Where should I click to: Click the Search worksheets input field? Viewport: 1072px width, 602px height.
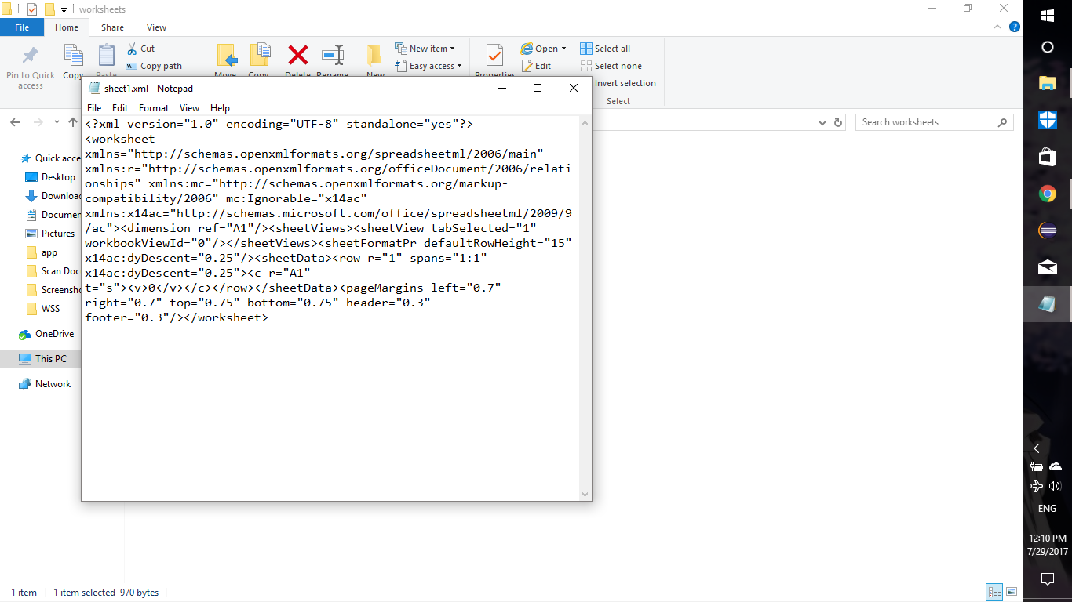coord(926,122)
